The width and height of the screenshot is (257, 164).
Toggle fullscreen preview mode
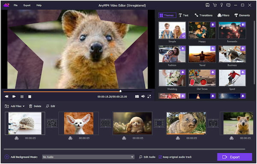point(149,97)
